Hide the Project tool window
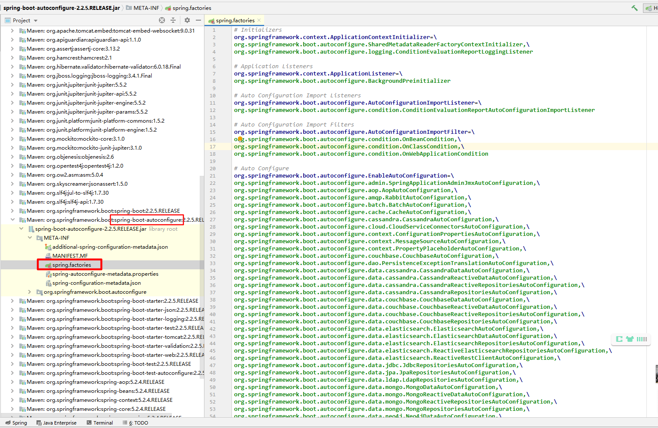 coord(198,20)
